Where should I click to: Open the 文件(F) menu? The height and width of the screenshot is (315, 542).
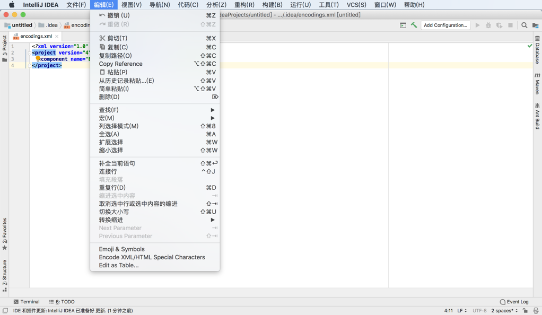[x=76, y=5]
